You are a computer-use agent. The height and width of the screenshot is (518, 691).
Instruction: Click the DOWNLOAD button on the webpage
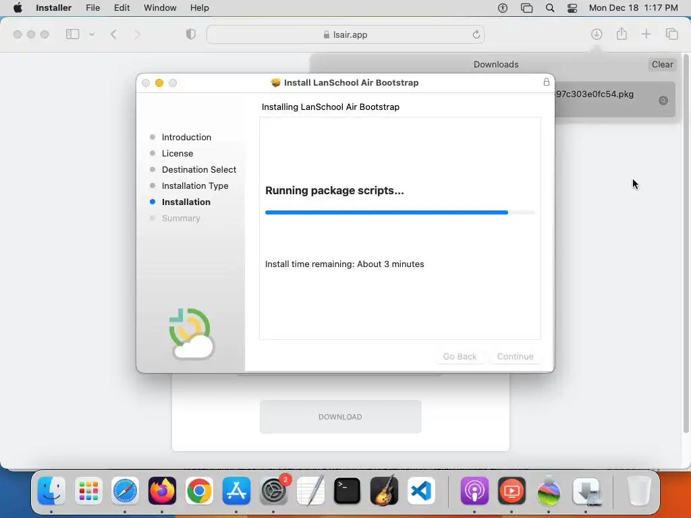(340, 417)
